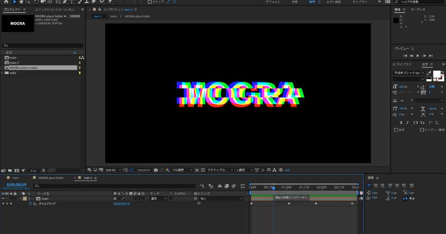Screen dimensions: 446x234
Task: Switch to the MOGRA place holder timeline tab
Action: [51, 178]
